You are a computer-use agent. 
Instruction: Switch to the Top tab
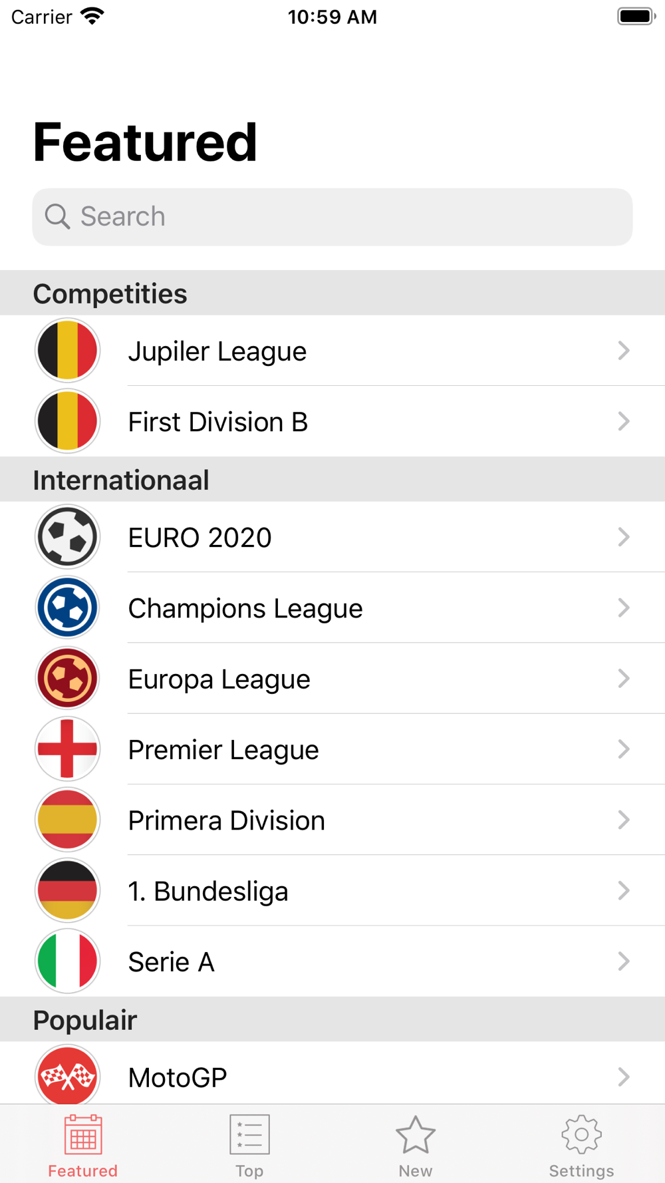point(249,1146)
